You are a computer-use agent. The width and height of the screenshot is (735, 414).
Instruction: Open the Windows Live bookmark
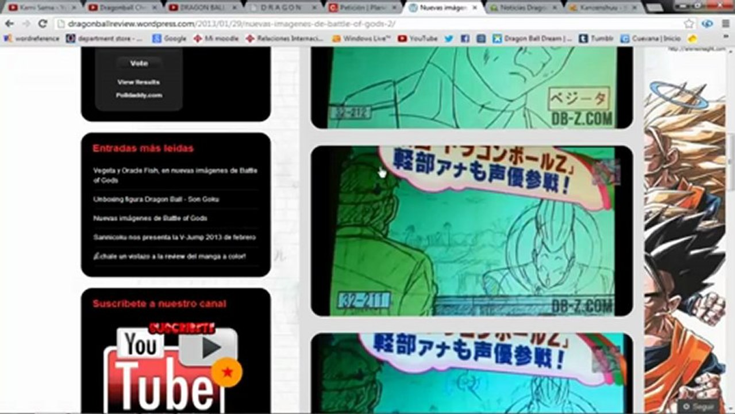[x=361, y=39]
